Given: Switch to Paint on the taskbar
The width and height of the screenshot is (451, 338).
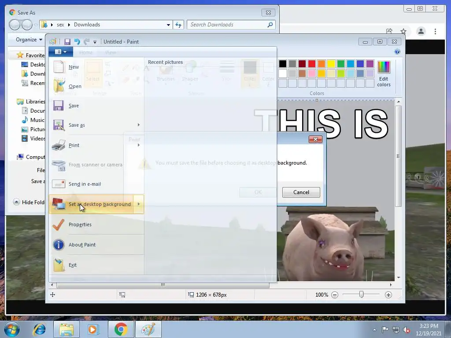Looking at the screenshot, I should (x=148, y=329).
